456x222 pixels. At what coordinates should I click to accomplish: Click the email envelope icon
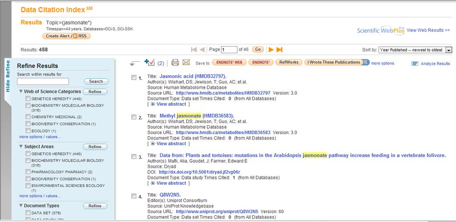click(186, 62)
